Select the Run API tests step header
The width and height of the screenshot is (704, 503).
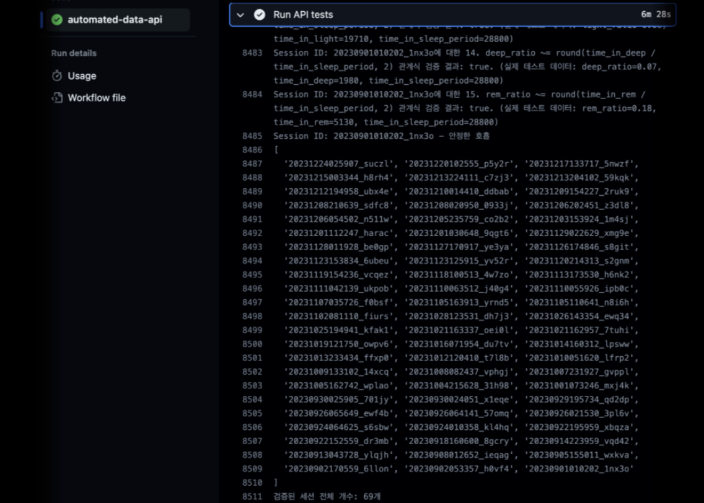[x=452, y=15]
